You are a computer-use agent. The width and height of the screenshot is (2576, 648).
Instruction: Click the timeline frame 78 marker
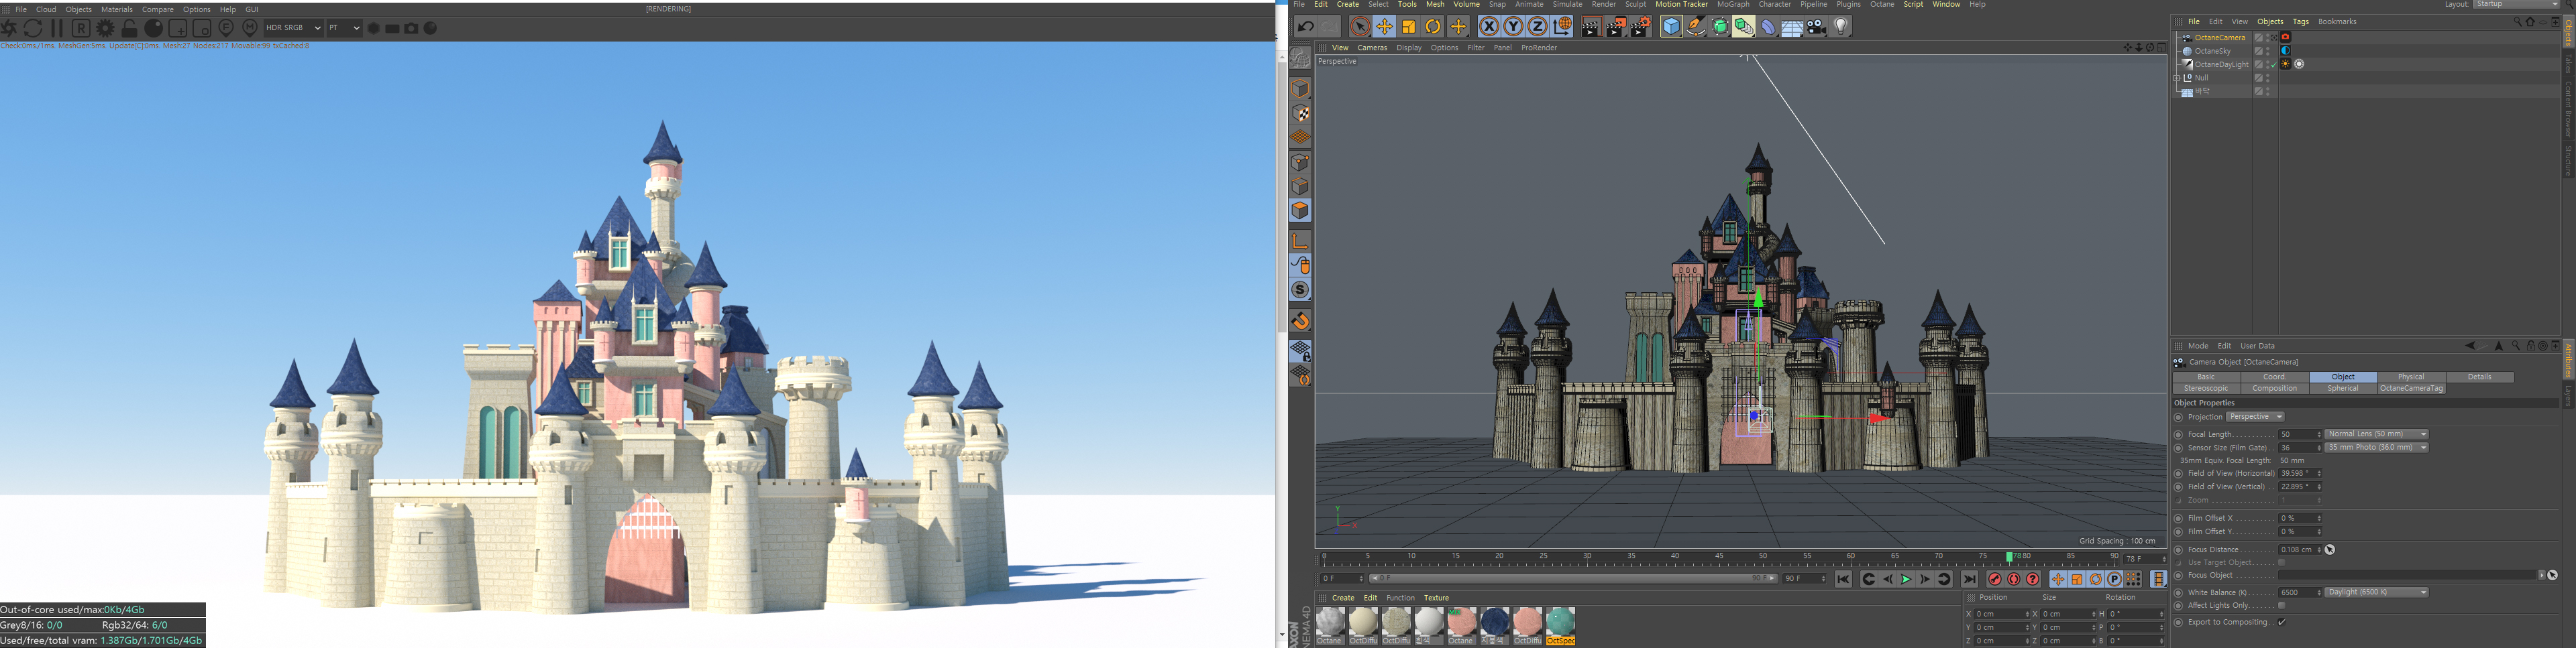tap(2011, 556)
